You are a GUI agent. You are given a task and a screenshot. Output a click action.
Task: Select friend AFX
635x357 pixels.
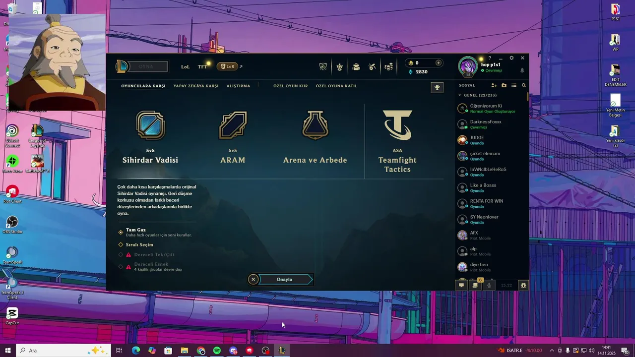pyautogui.click(x=491, y=236)
